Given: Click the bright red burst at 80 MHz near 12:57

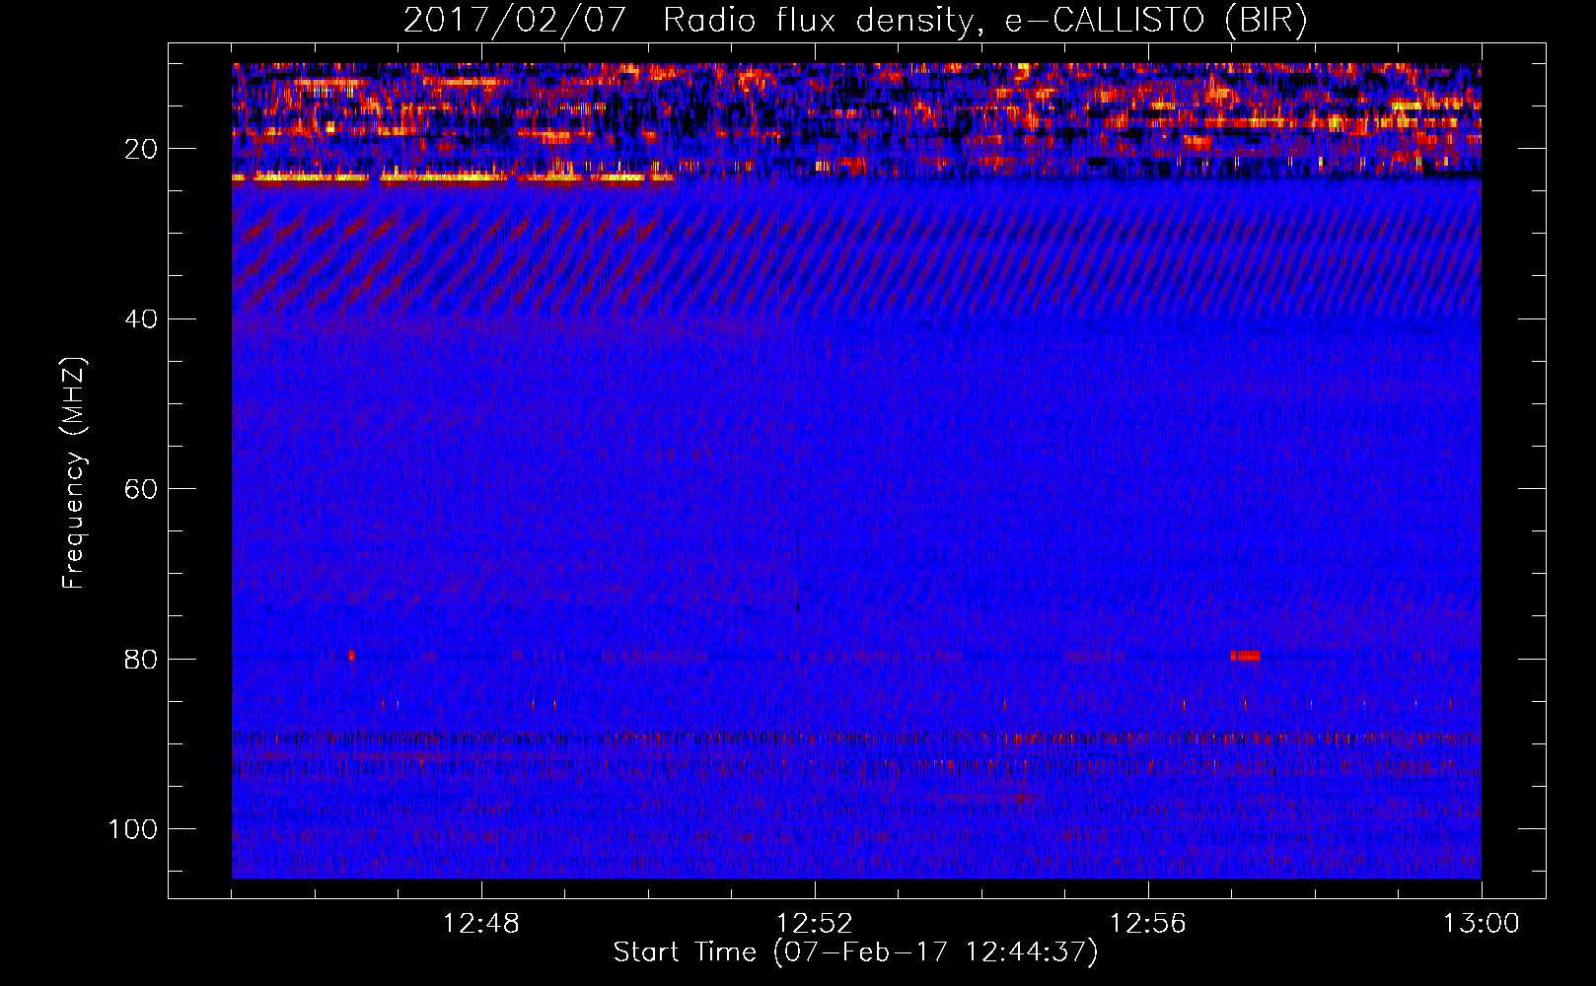Looking at the screenshot, I should point(1245,656).
